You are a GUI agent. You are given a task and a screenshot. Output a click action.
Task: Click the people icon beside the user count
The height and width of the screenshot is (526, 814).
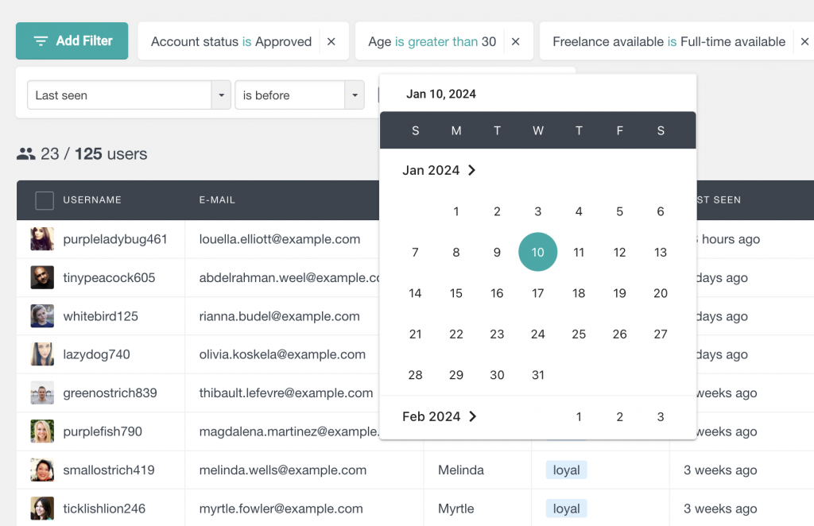(25, 154)
